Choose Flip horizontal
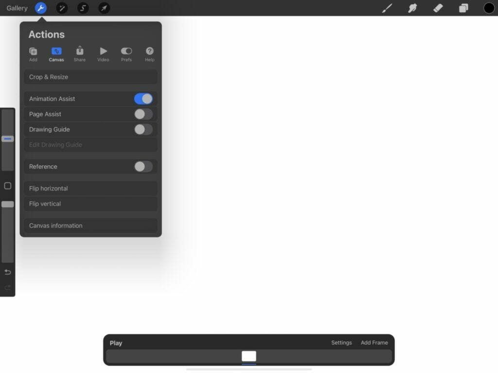Image resolution: width=498 pixels, height=373 pixels. click(x=90, y=188)
